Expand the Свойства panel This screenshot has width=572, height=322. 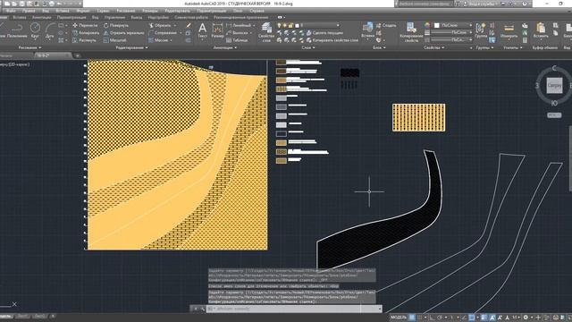click(433, 47)
